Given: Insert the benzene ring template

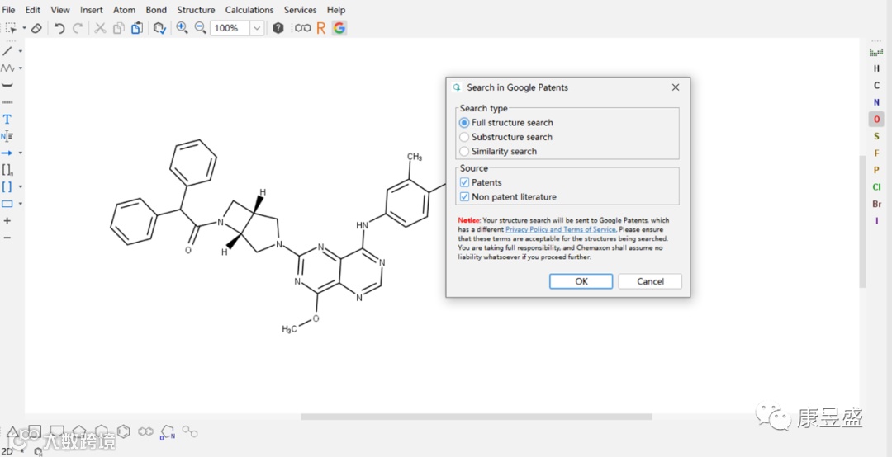Looking at the screenshot, I should point(123,431).
